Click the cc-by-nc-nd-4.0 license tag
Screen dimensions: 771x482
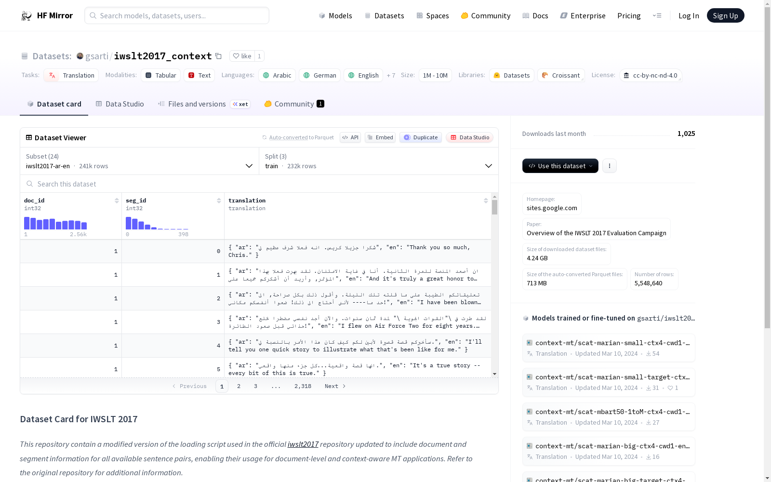point(651,75)
